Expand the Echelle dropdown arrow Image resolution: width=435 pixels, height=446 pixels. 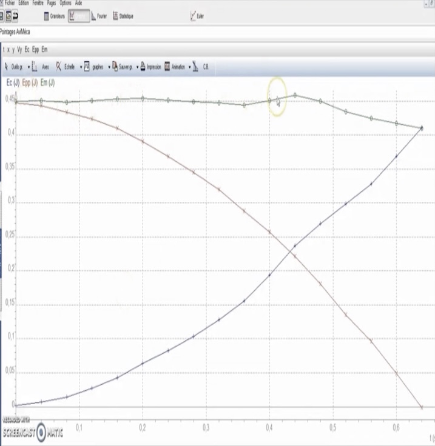click(79, 67)
